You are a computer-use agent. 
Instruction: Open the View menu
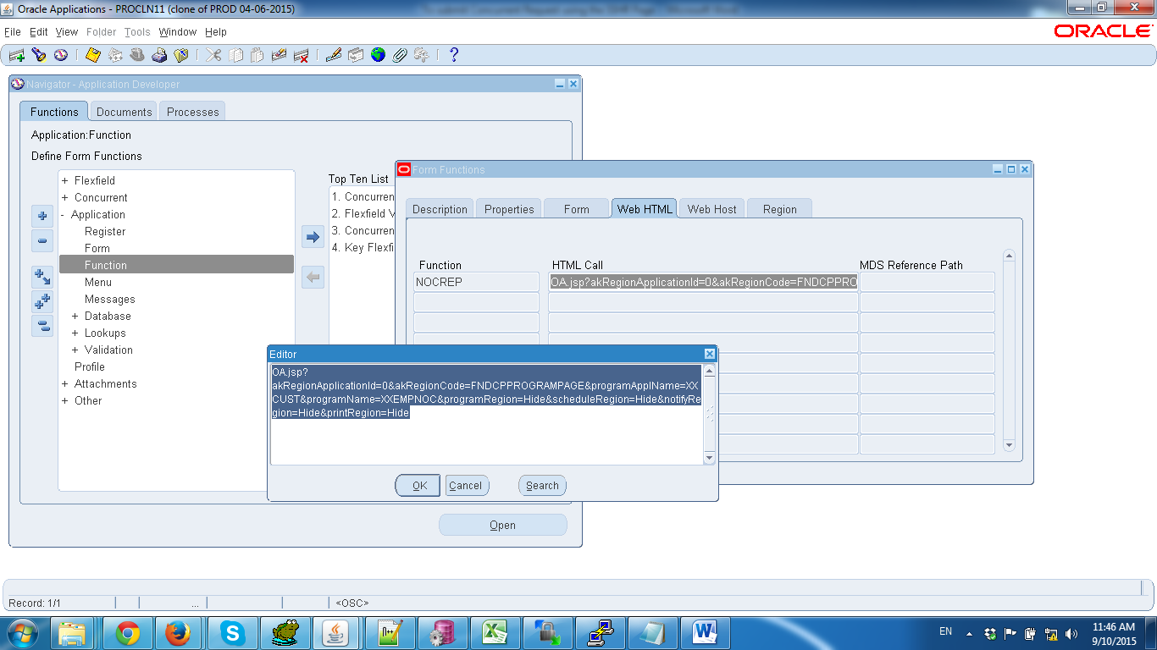click(67, 32)
